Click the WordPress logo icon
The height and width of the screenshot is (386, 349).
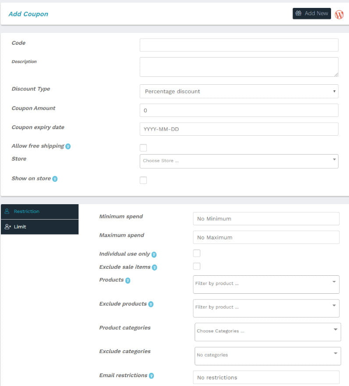(x=339, y=14)
